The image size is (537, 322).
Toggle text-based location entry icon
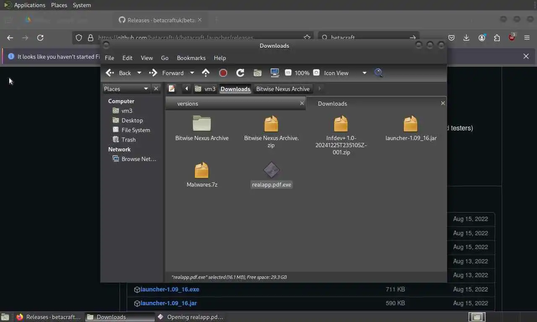tap(172, 88)
